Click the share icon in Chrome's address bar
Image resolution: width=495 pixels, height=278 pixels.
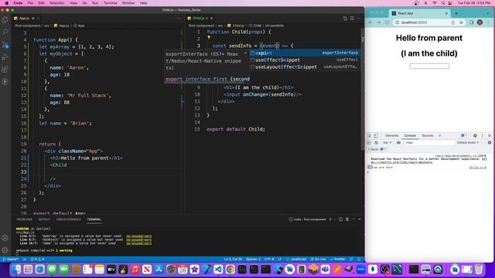[453, 22]
